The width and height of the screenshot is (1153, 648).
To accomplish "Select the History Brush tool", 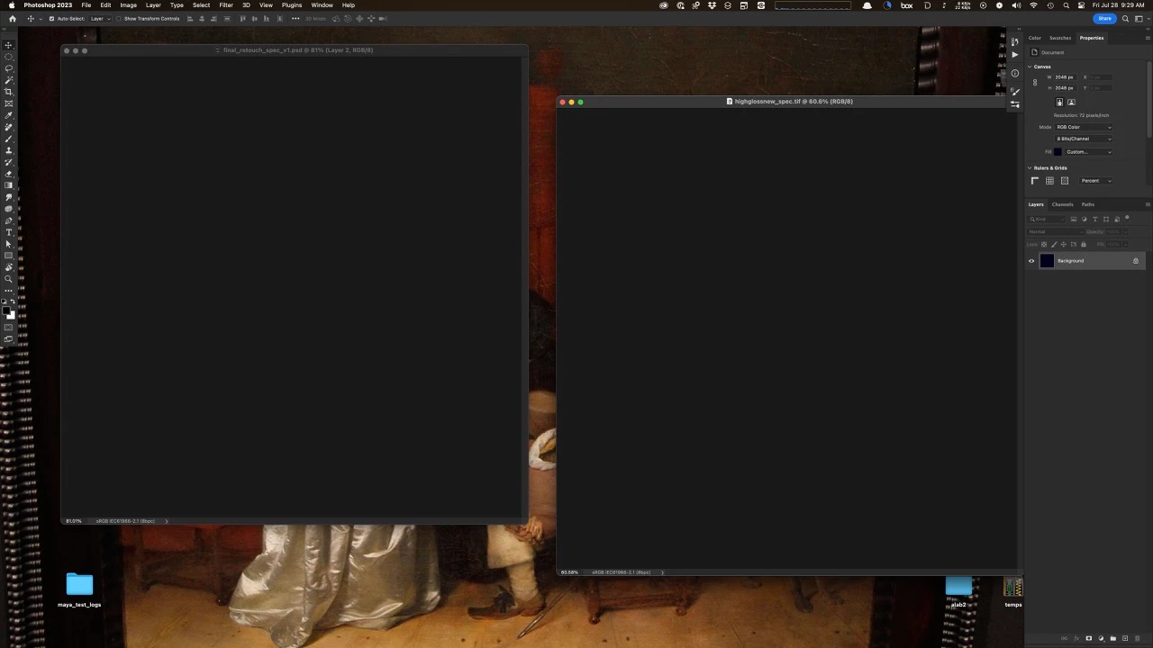I will pyautogui.click(x=9, y=162).
